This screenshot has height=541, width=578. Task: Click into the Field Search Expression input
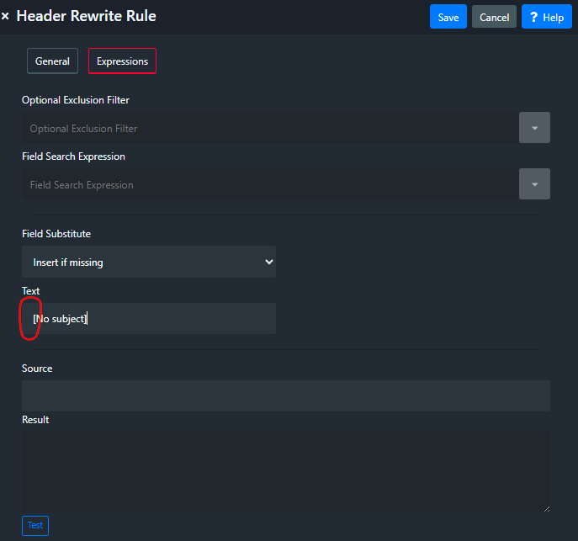coord(269,184)
